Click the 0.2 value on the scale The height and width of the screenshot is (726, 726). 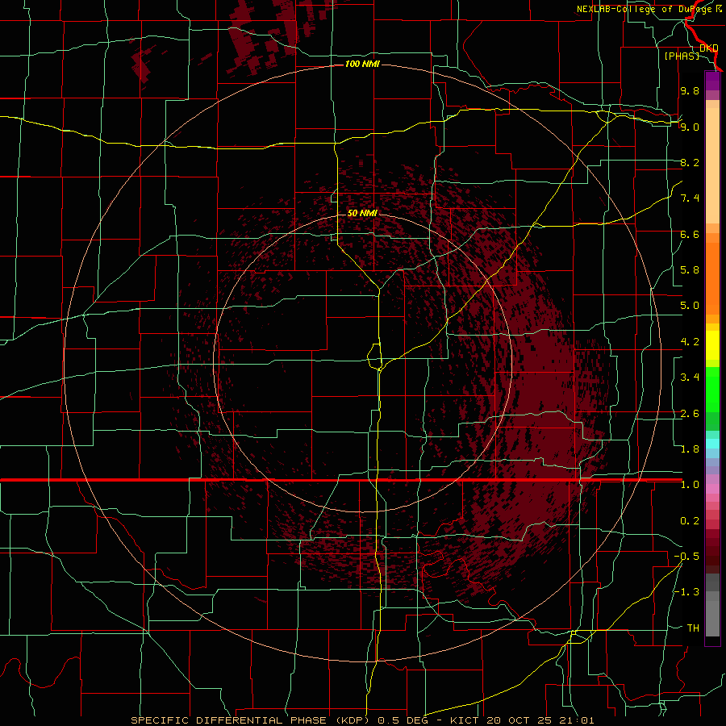point(690,521)
